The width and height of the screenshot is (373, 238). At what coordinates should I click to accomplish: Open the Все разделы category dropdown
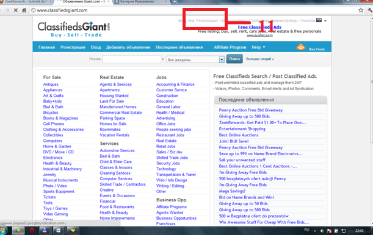195,60
